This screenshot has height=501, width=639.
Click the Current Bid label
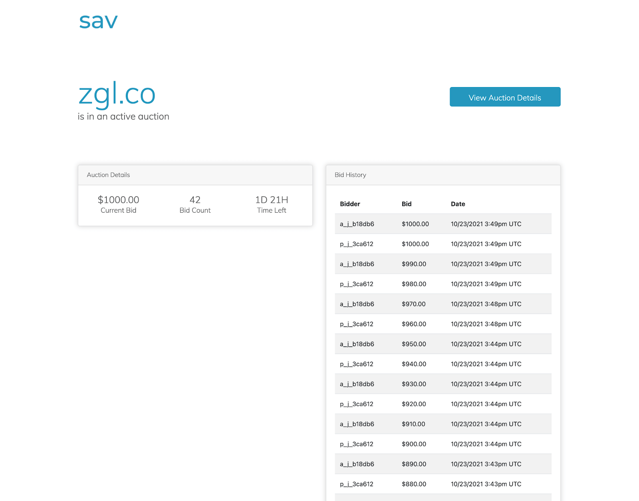click(119, 210)
